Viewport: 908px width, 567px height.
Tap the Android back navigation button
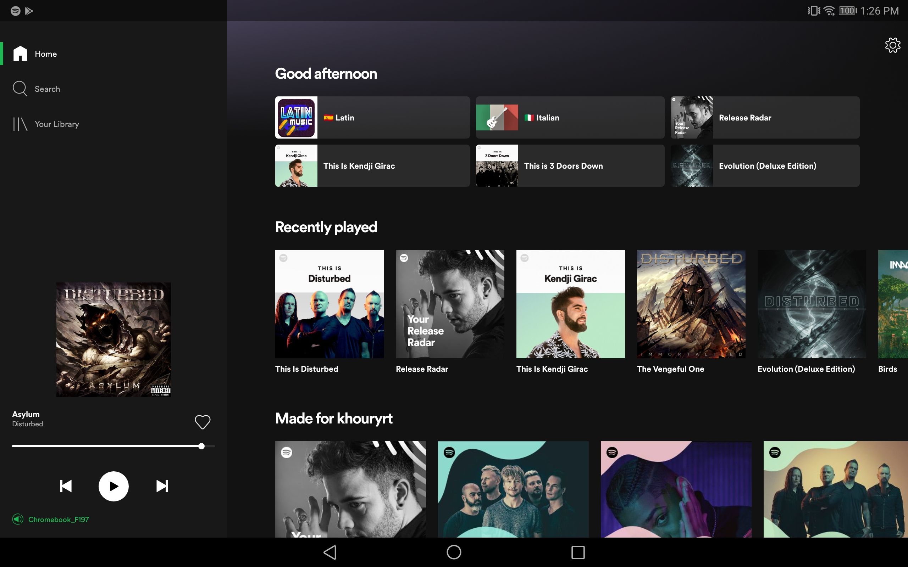(x=330, y=552)
